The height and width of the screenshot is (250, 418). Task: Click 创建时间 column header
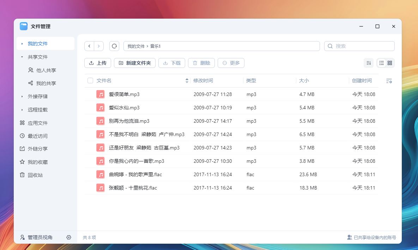pos(362,81)
